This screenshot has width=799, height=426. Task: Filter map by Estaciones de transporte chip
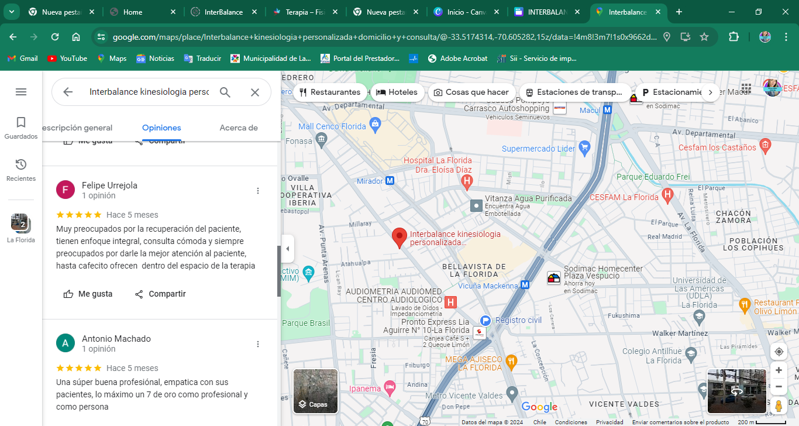574,92
